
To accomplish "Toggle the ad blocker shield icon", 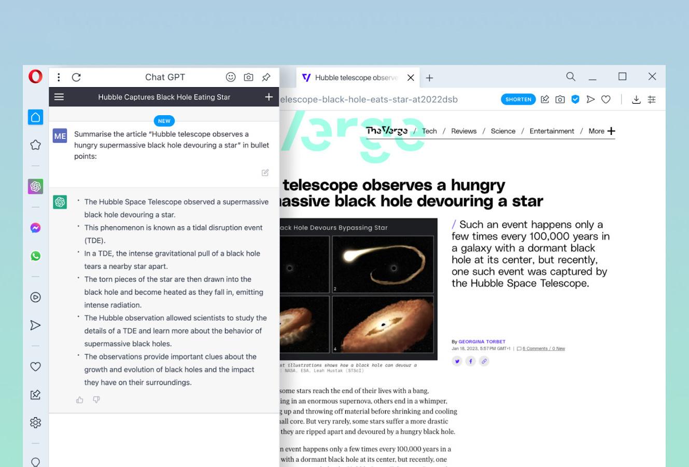I will coord(575,99).
